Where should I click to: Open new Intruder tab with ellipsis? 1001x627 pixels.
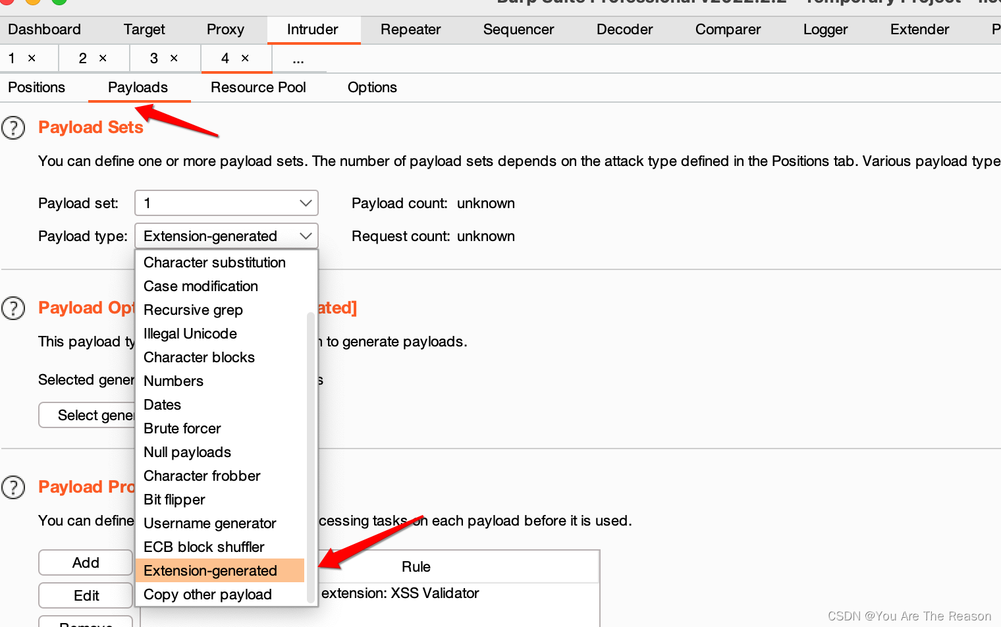[x=298, y=59]
